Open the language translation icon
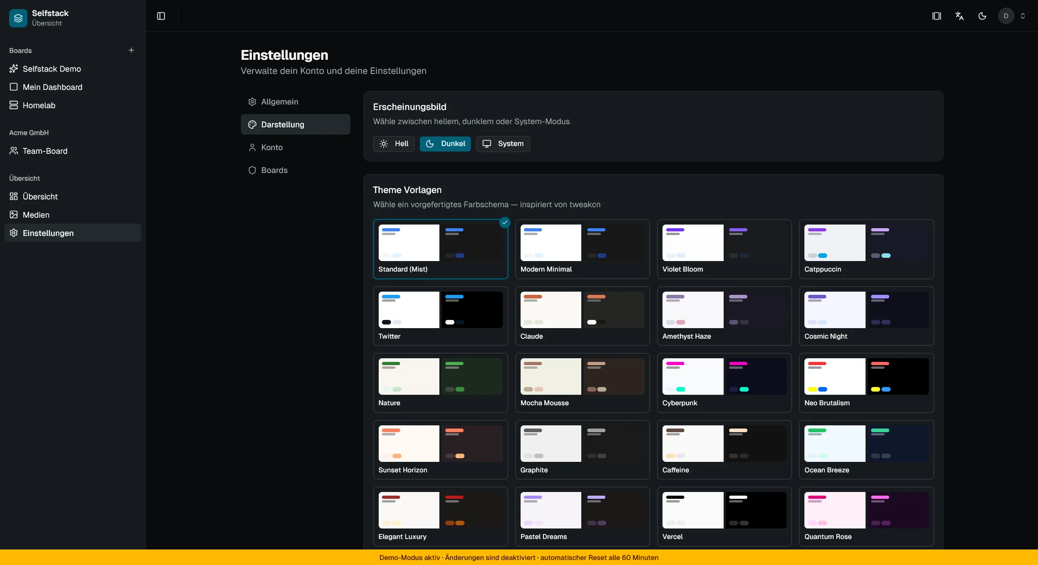The height and width of the screenshot is (565, 1038). point(960,16)
